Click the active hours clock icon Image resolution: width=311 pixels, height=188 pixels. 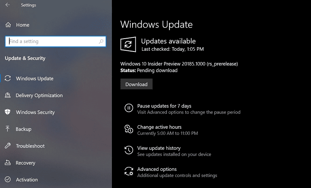coord(129,129)
